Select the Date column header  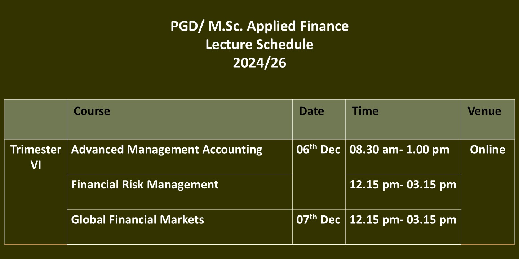tap(319, 119)
